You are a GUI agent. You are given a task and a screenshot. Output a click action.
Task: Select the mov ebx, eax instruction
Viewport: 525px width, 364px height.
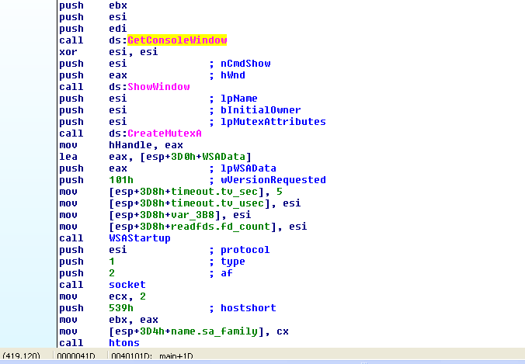coord(109,320)
